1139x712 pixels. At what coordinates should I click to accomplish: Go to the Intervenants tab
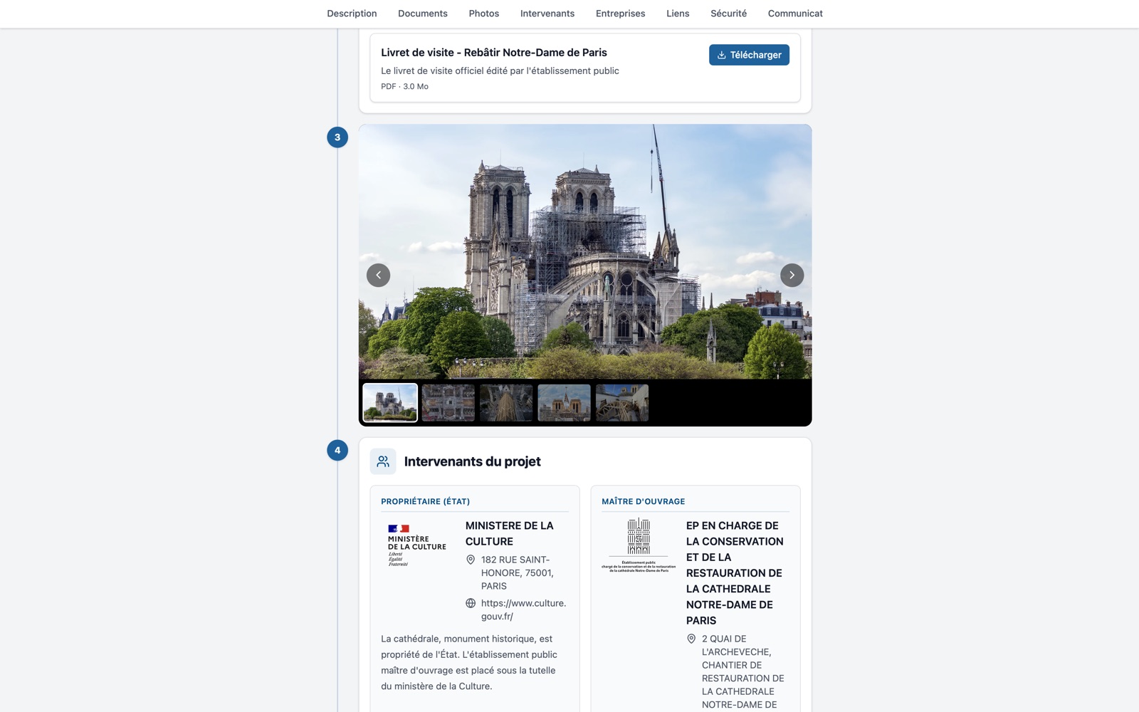tap(547, 14)
